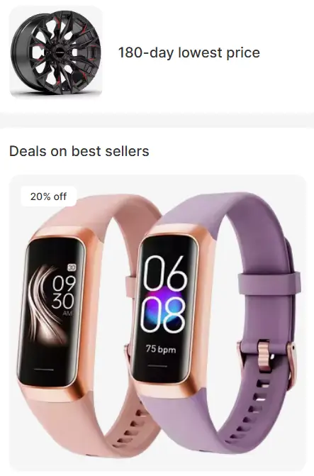Click the calendar date icon on pink watch
The height and width of the screenshot is (476, 314).
pos(72,267)
